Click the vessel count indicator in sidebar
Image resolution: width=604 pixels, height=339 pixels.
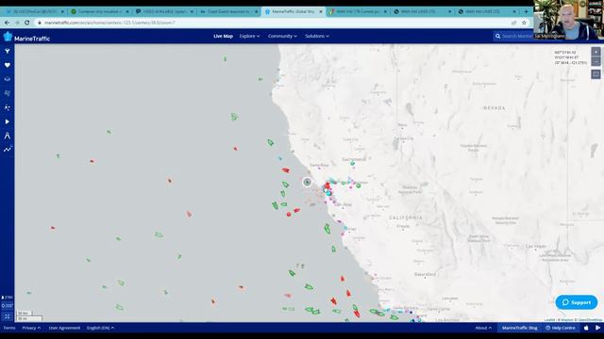(8, 298)
